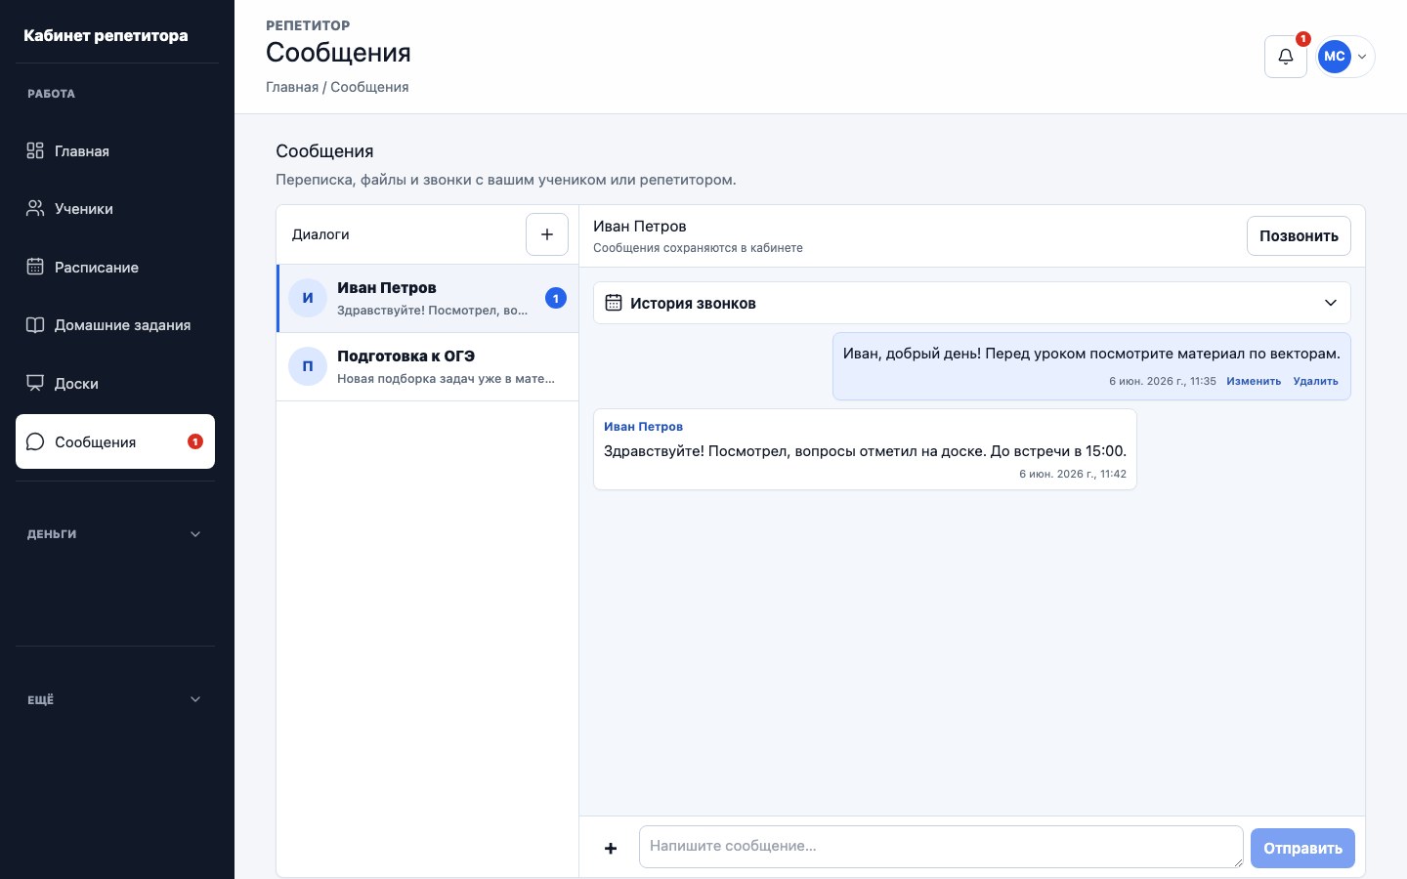The width and height of the screenshot is (1407, 879).
Task: Click the Иван Петров chat header name
Action: click(x=640, y=226)
